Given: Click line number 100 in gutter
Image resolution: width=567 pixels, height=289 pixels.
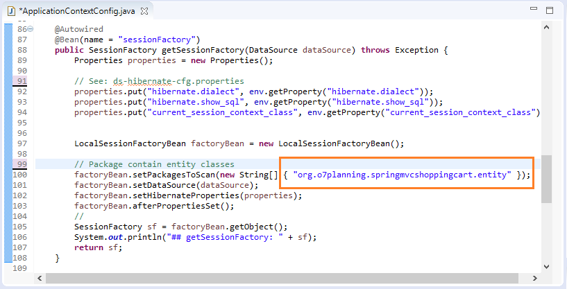Looking at the screenshot, I should [x=20, y=175].
